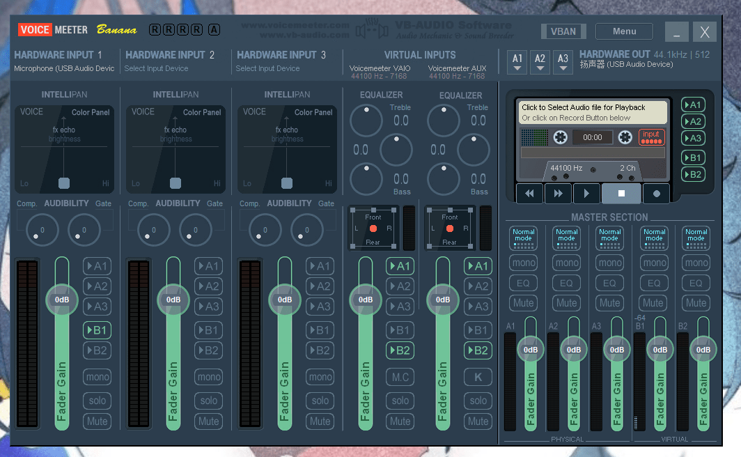The width and height of the screenshot is (741, 457).
Task: Click the cassette Play button
Action: pos(586,193)
